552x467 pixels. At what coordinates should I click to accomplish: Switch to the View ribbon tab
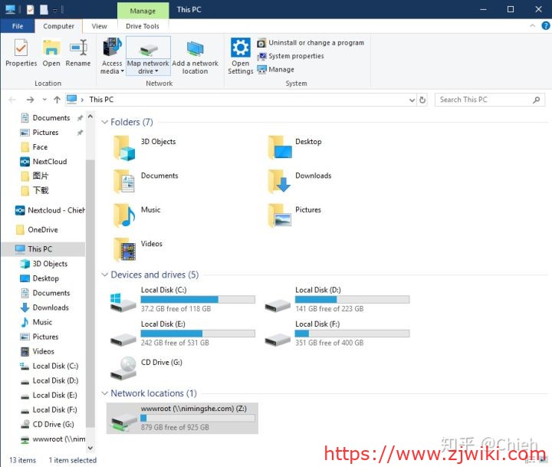[99, 26]
